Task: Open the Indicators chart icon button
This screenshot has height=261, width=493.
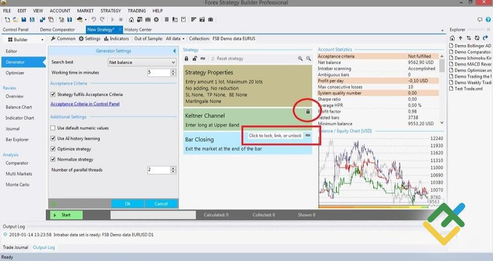Action: [x=116, y=38]
